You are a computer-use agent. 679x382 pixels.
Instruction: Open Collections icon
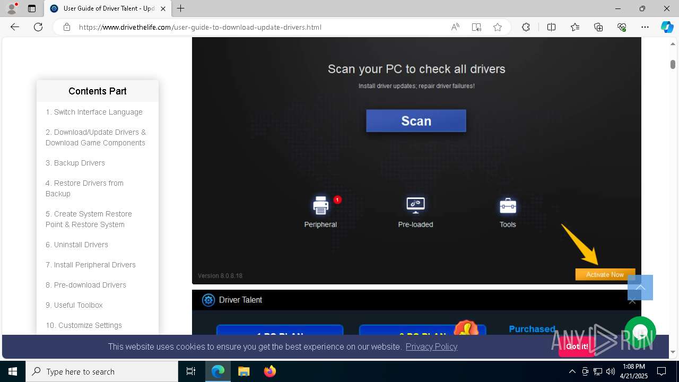(x=598, y=27)
